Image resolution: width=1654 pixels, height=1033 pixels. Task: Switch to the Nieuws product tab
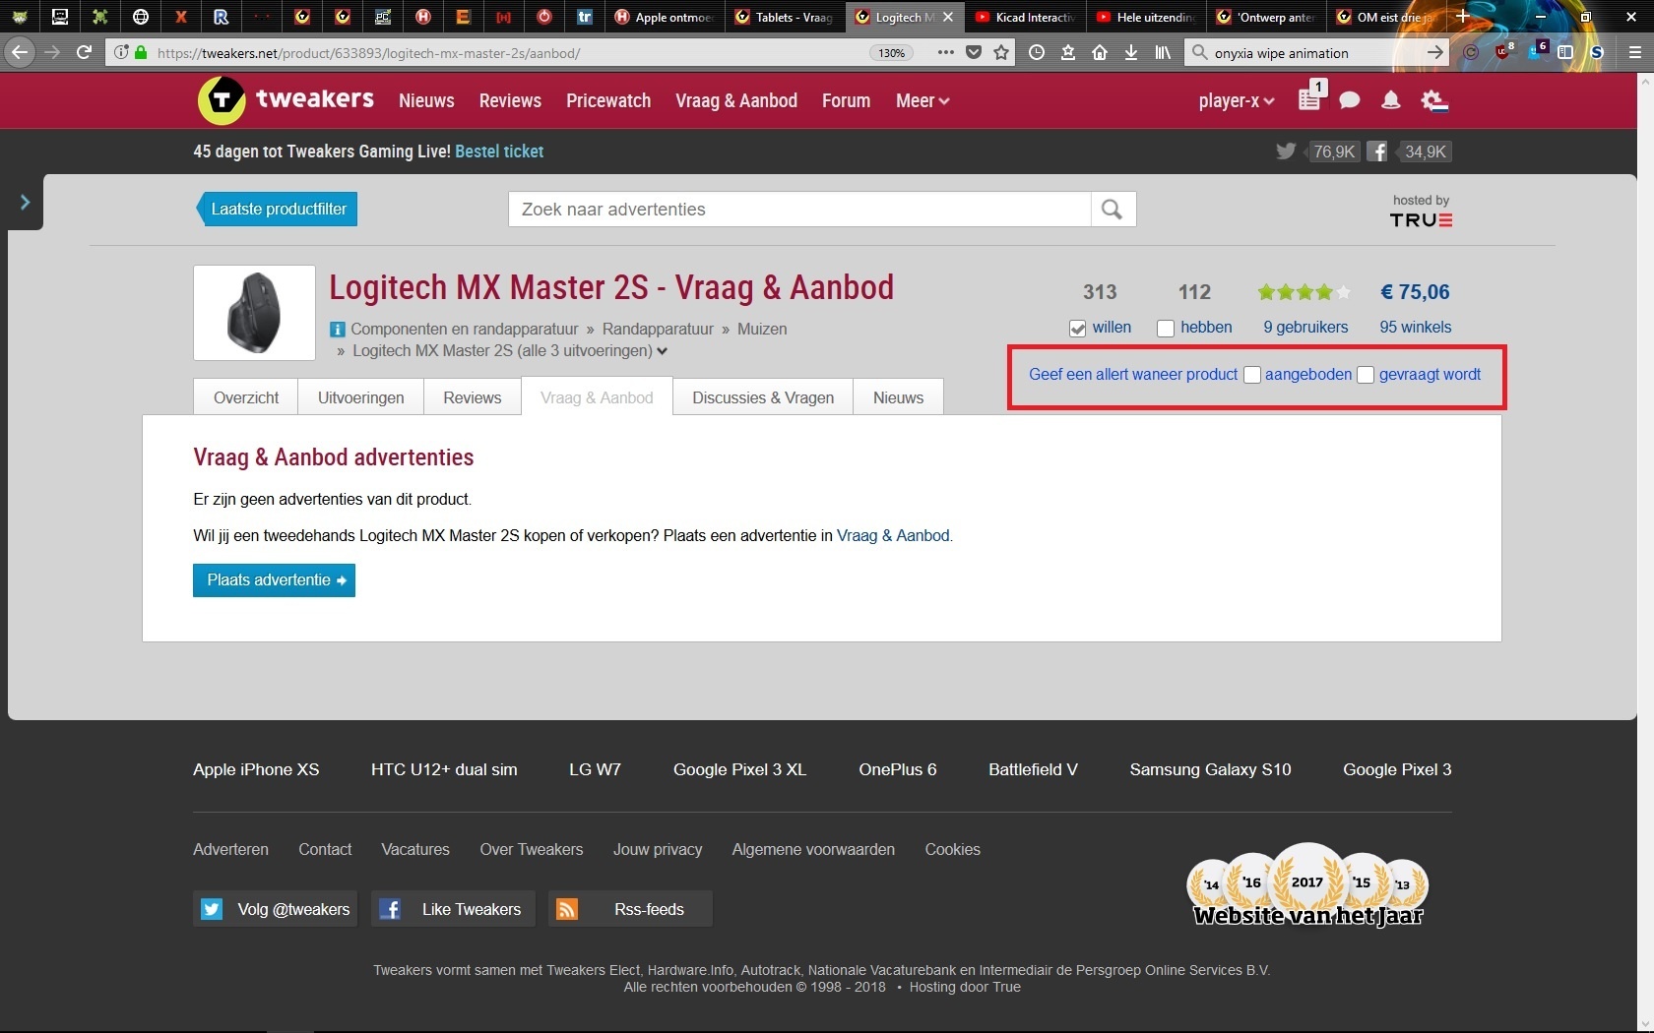pos(898,397)
